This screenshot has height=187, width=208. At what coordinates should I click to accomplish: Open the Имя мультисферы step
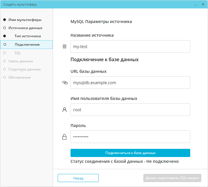(25, 20)
